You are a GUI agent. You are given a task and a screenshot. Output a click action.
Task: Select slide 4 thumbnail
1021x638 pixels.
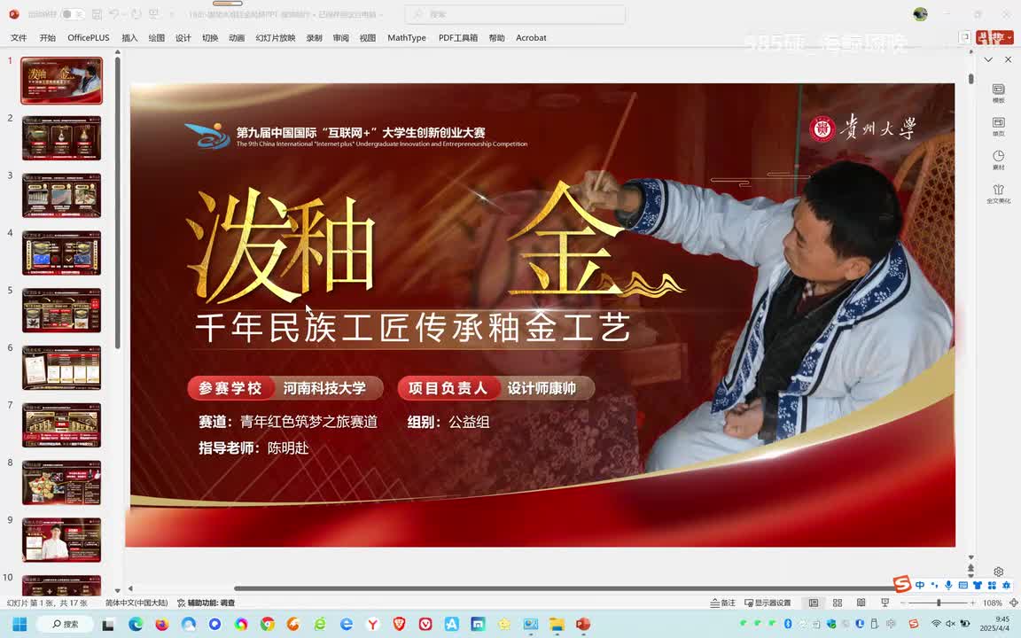tap(61, 253)
